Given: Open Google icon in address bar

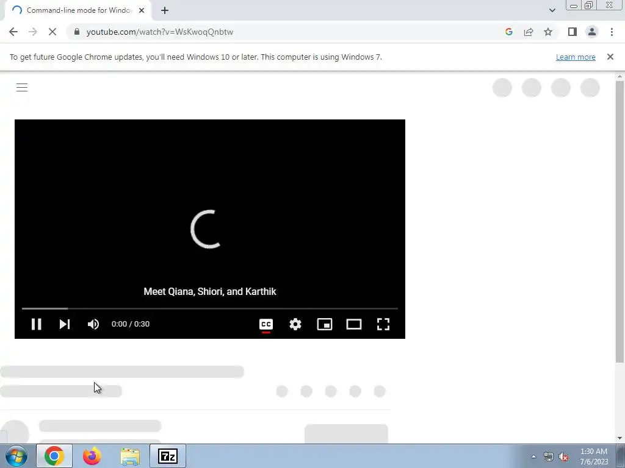Looking at the screenshot, I should (x=508, y=32).
